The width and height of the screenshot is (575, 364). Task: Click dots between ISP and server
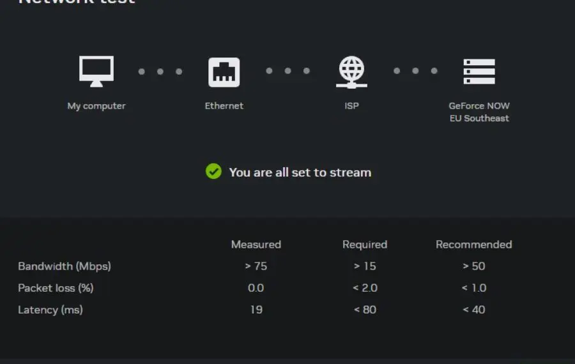pyautogui.click(x=415, y=71)
